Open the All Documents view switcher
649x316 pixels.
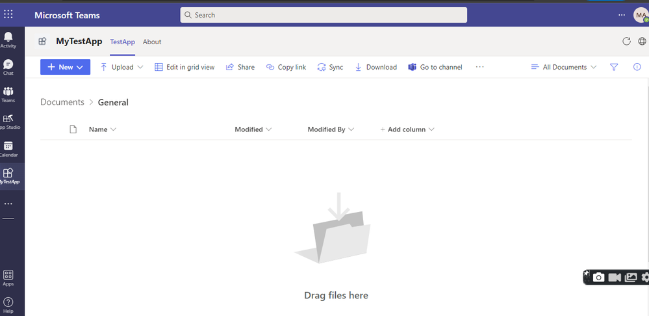(564, 67)
